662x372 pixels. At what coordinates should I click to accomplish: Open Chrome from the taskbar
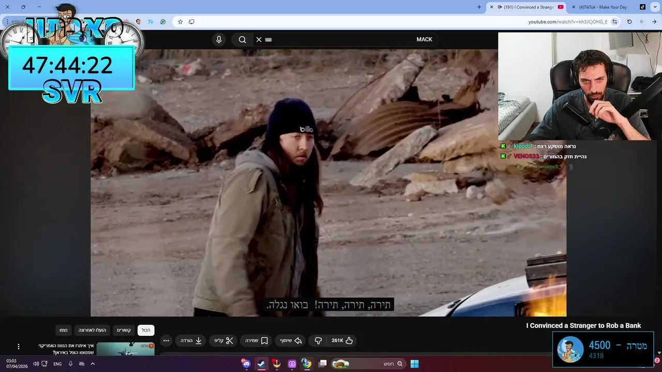pyautogui.click(x=307, y=364)
